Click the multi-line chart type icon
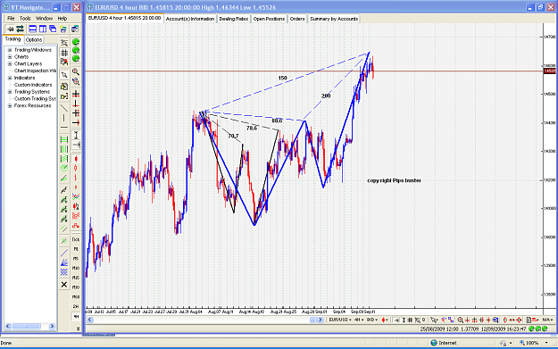This screenshot has width=558, height=349. pyautogui.click(x=76, y=196)
